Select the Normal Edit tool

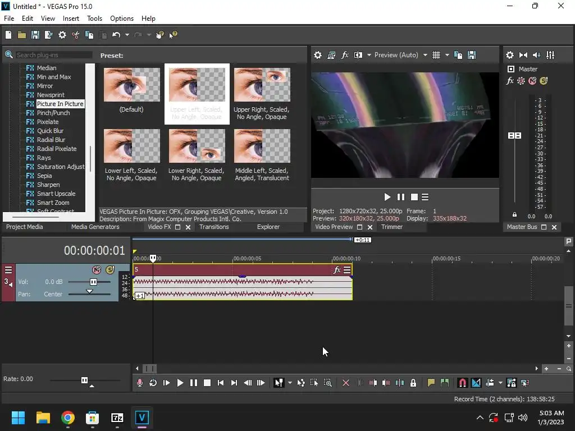pos(279,383)
